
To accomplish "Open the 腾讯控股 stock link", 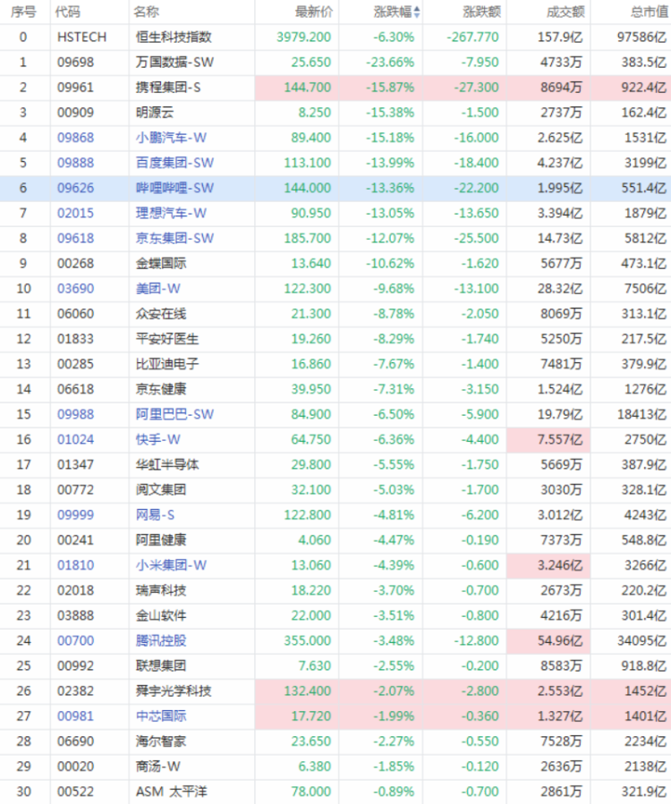I will click(160, 641).
